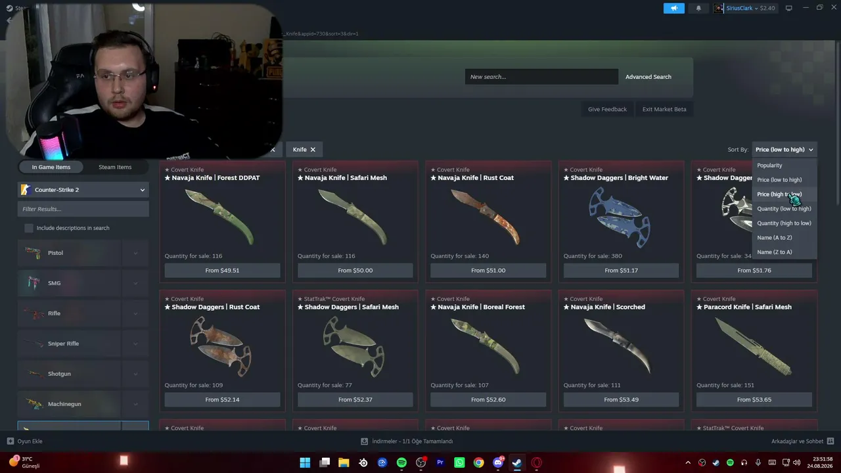This screenshot has width=841, height=473.
Task: Expand the Rifle category
Action: 135,313
